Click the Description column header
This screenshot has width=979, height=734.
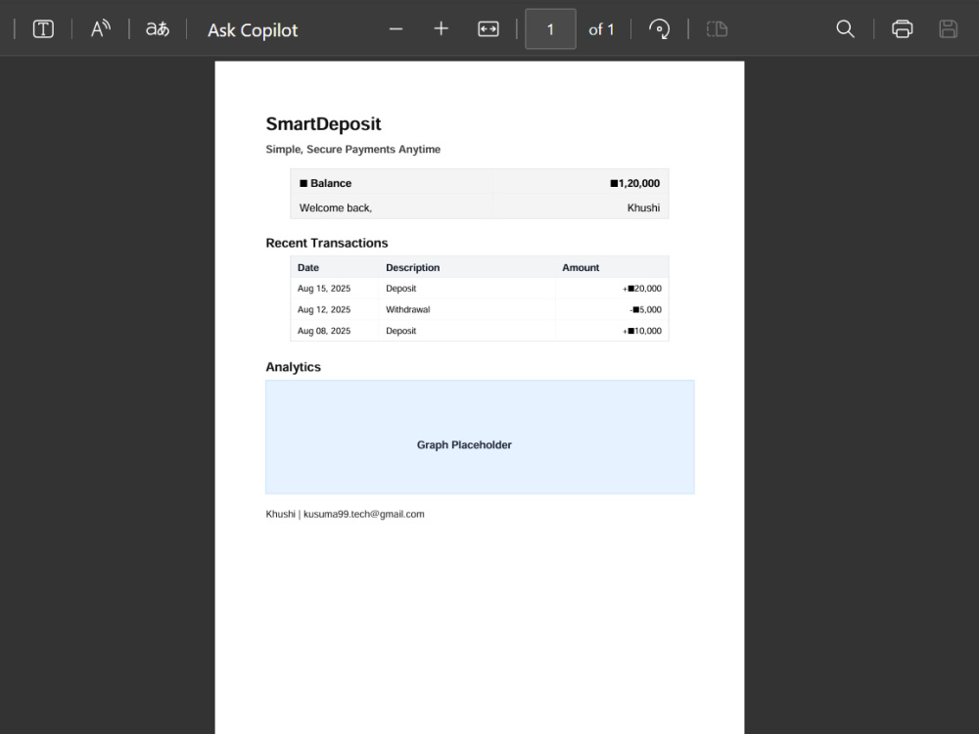pos(413,267)
